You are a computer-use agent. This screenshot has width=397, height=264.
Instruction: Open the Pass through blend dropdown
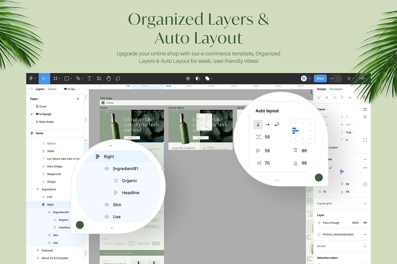click(x=332, y=223)
